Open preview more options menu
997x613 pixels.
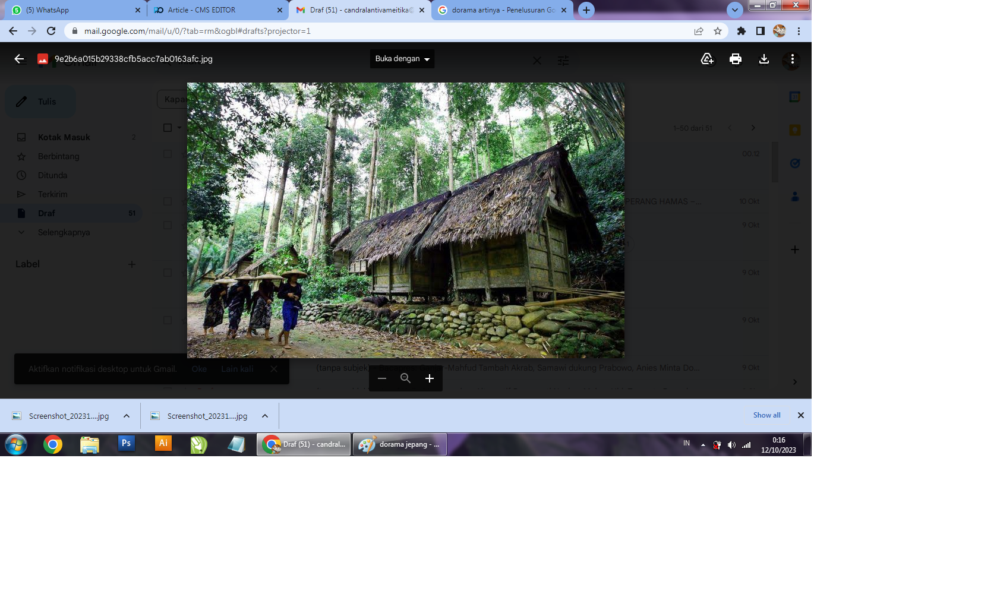click(792, 59)
